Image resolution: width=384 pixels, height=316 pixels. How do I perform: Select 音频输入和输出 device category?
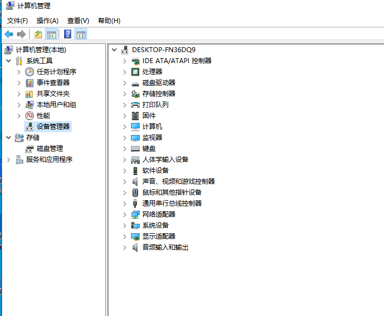(x=165, y=247)
